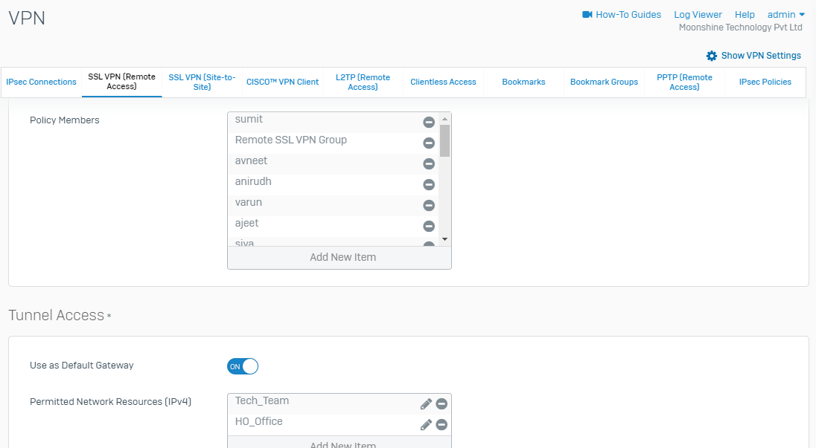
Task: Click Add New Item under Policy Members
Action: 342,258
